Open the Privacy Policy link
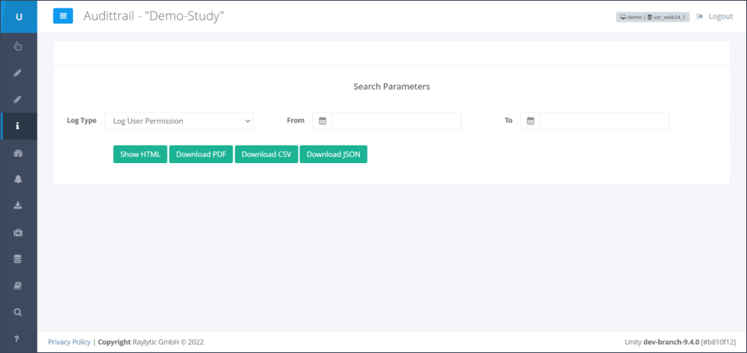Screen dimensions: 747x353 click(x=69, y=342)
